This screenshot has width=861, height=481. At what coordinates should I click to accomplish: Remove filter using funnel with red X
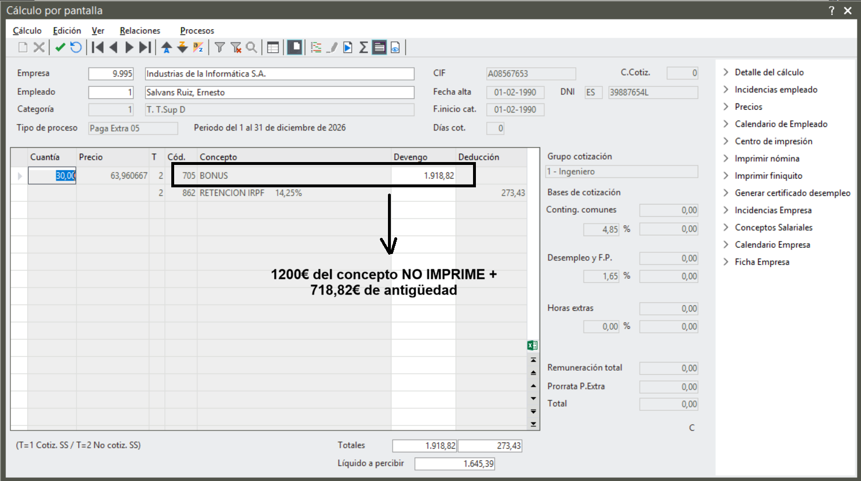point(236,48)
